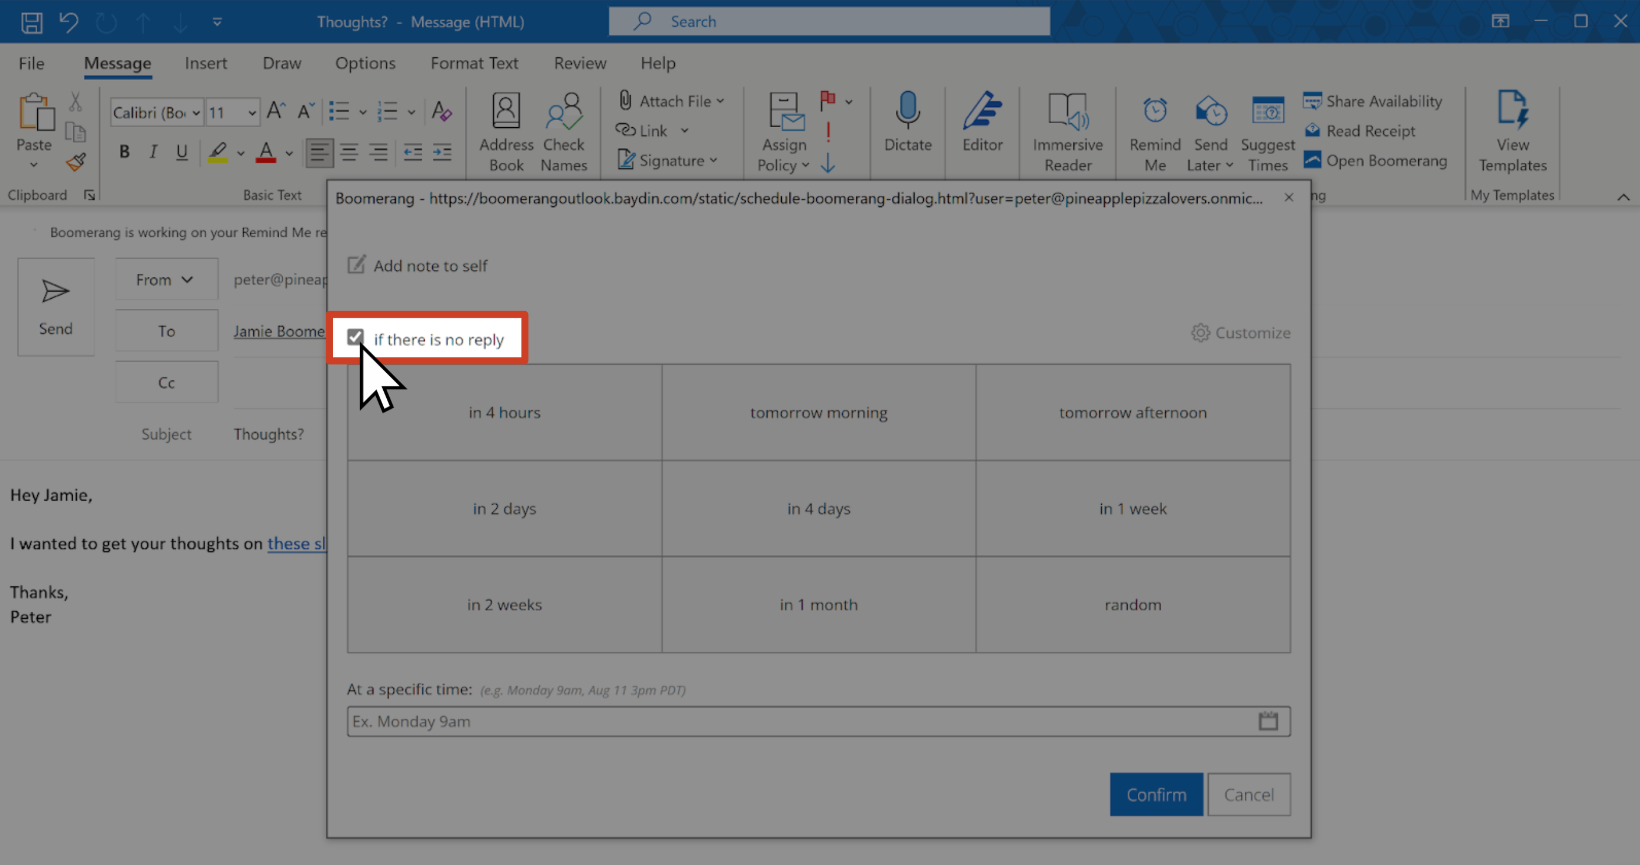Choose 'tomorrow morning' reminder option
This screenshot has width=1640, height=865.
819,413
